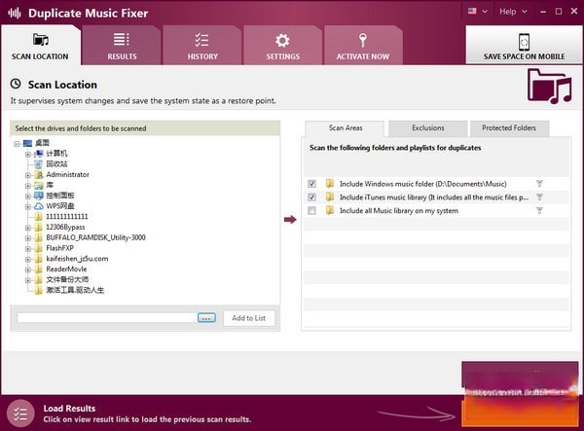The height and width of the screenshot is (431, 584).
Task: Expand the Administrator tree node
Action: [x=28, y=175]
